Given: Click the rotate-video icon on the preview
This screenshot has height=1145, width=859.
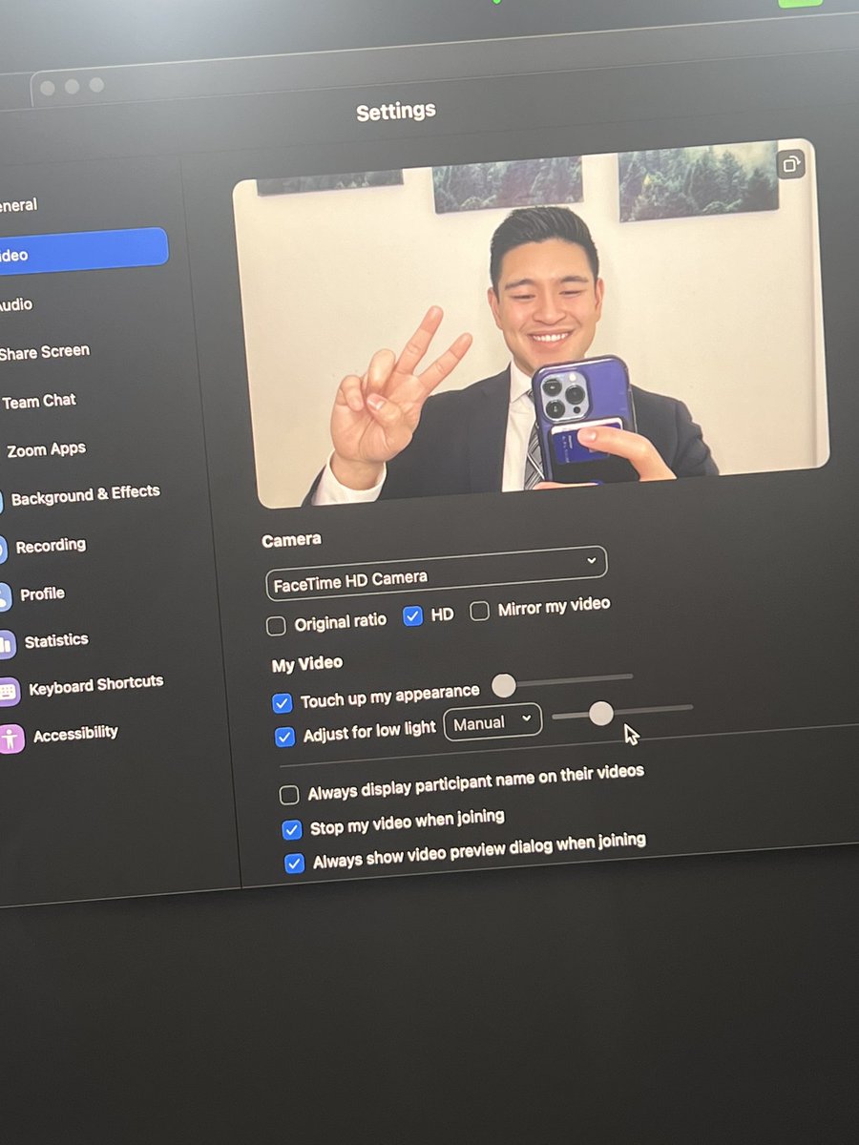Looking at the screenshot, I should 790,164.
